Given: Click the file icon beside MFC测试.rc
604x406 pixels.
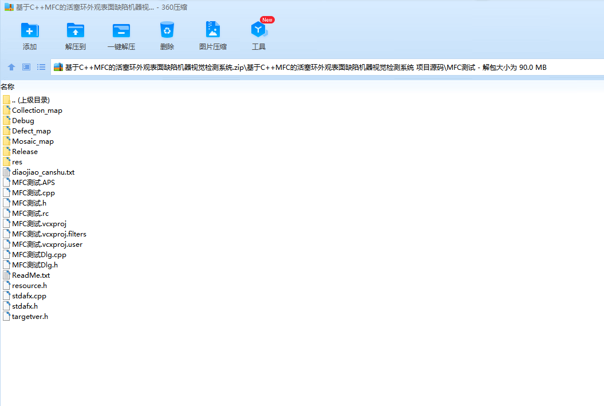Looking at the screenshot, I should coord(6,214).
